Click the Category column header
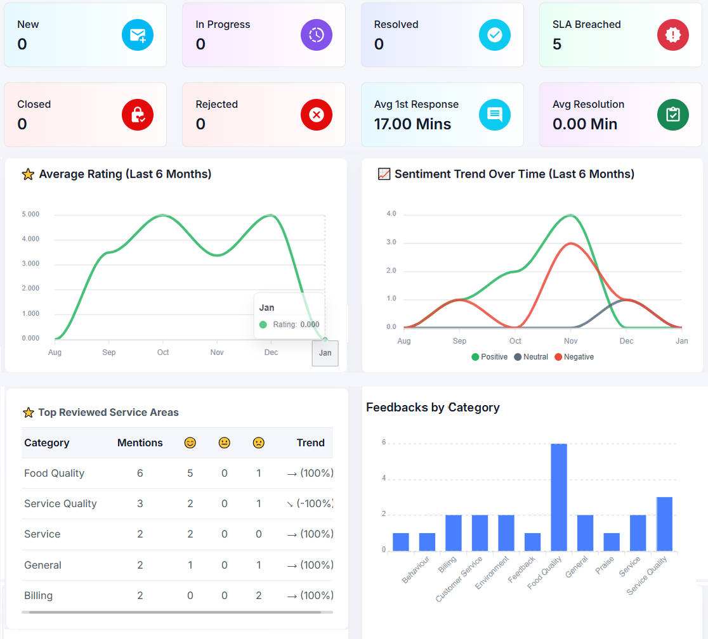The width and height of the screenshot is (708, 639). [47, 442]
